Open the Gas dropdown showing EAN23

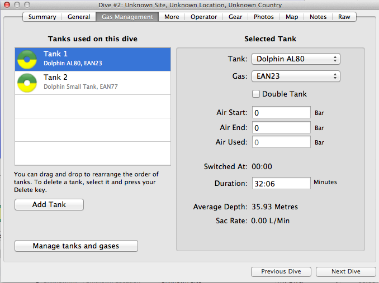tap(296, 76)
